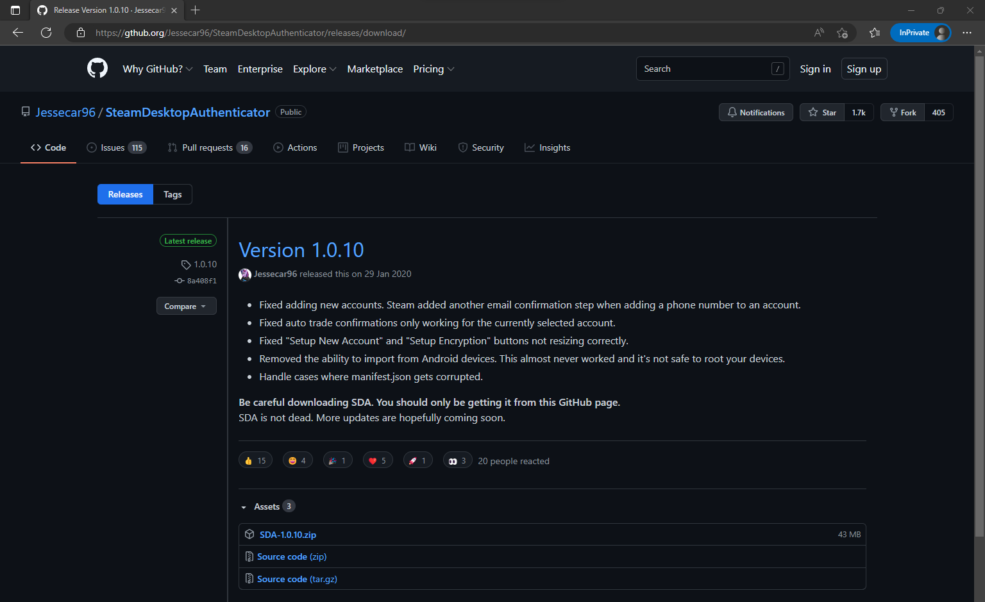Collapse the Assets section
The height and width of the screenshot is (602, 985).
click(267, 506)
